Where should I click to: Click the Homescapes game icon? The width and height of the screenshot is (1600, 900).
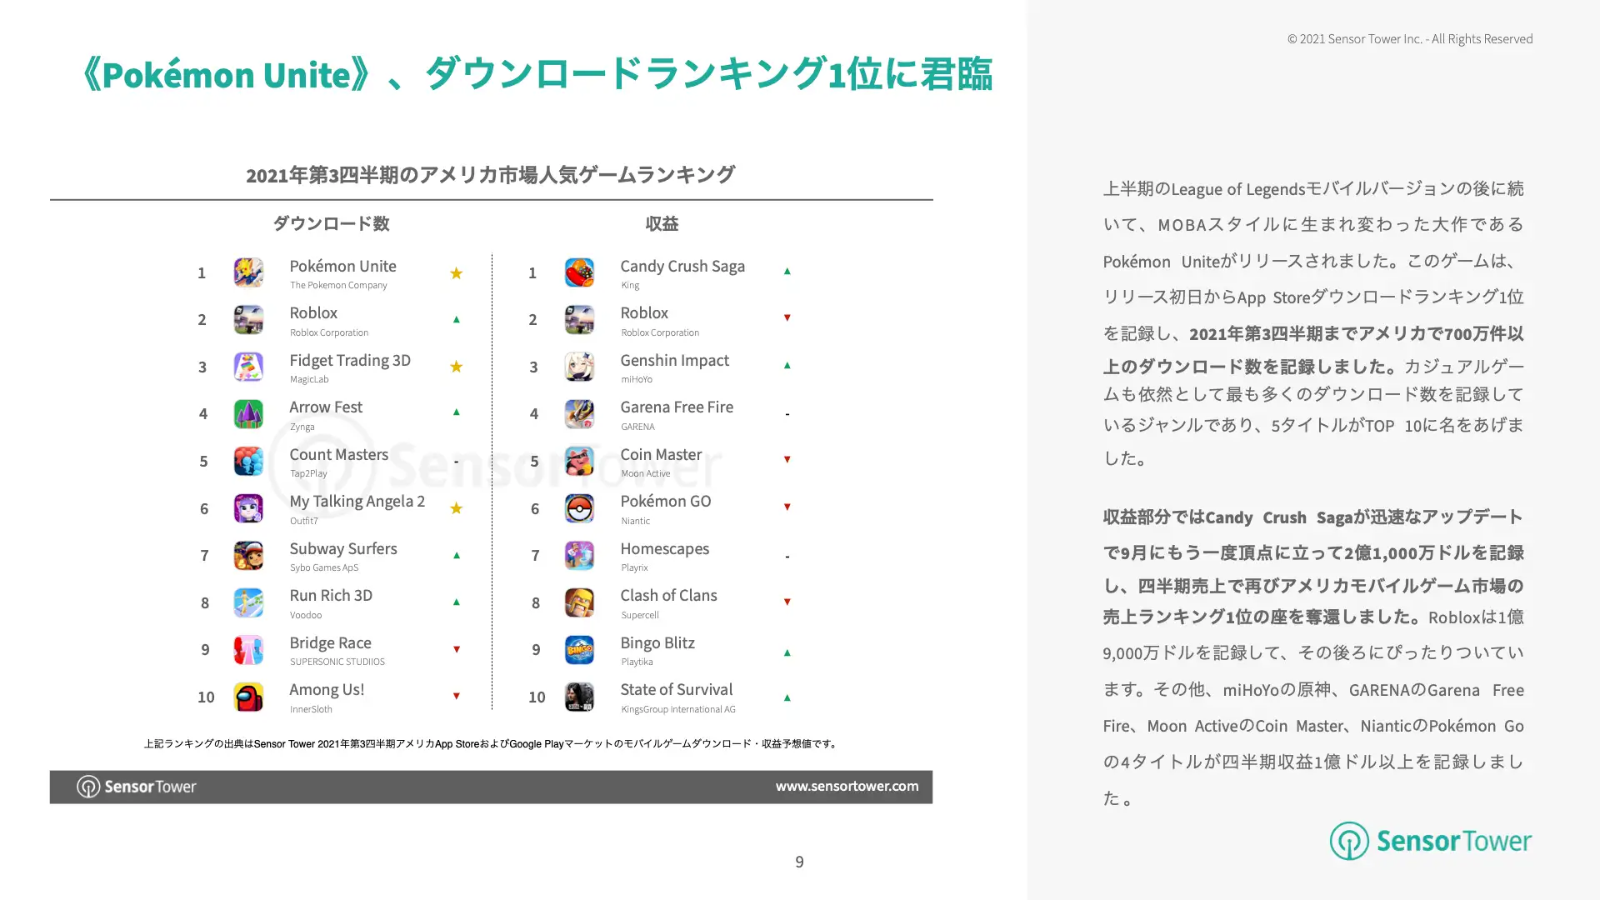point(579,555)
